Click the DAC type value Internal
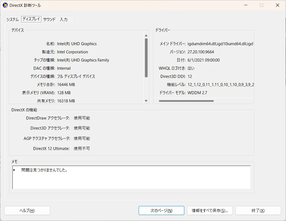The image size is (286, 221). (64, 68)
